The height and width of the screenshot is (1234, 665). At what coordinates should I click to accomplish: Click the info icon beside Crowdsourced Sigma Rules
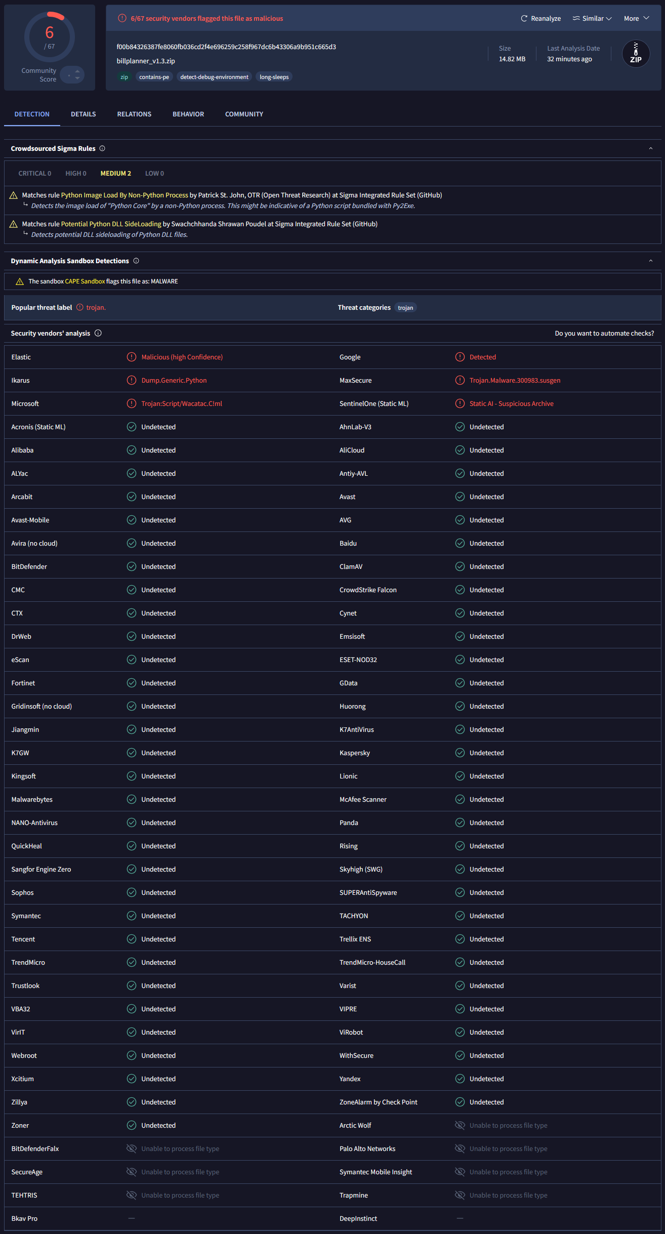[x=102, y=148]
